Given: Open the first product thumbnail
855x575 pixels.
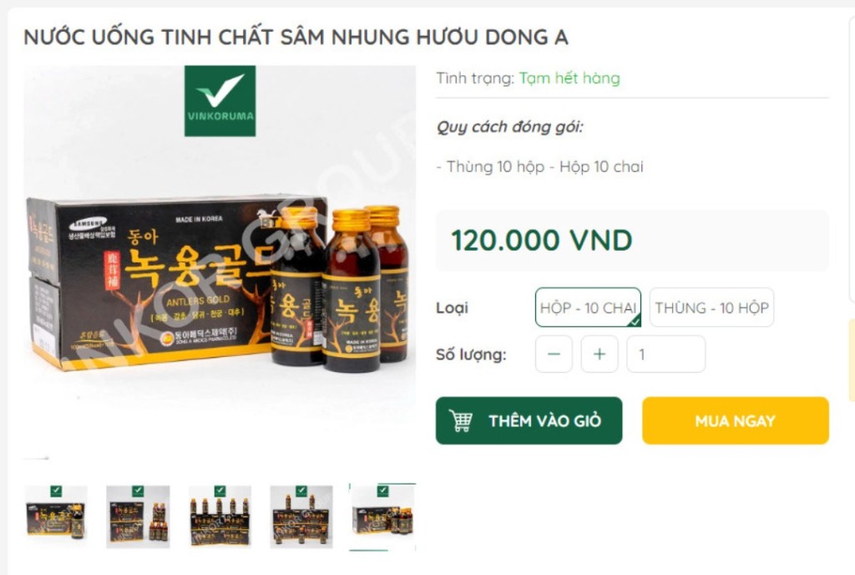Looking at the screenshot, I should (56, 516).
